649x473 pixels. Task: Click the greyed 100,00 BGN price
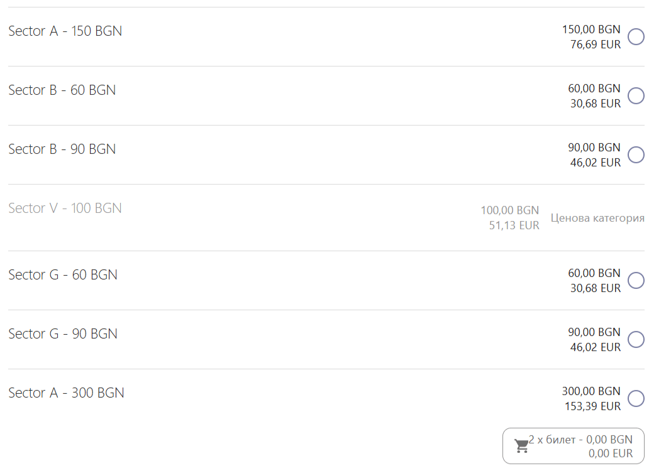(509, 210)
